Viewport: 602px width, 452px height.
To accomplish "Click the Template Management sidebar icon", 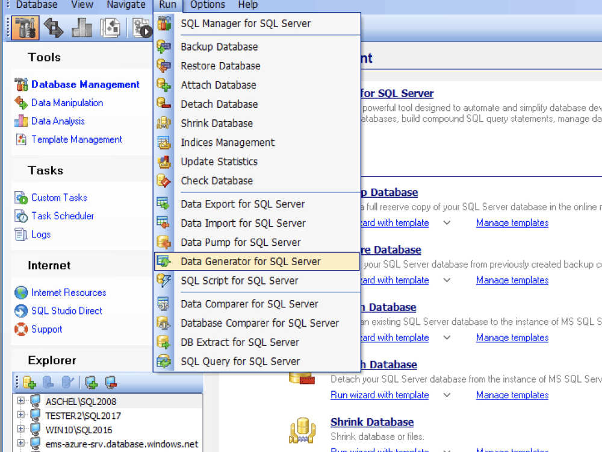I will [x=21, y=139].
